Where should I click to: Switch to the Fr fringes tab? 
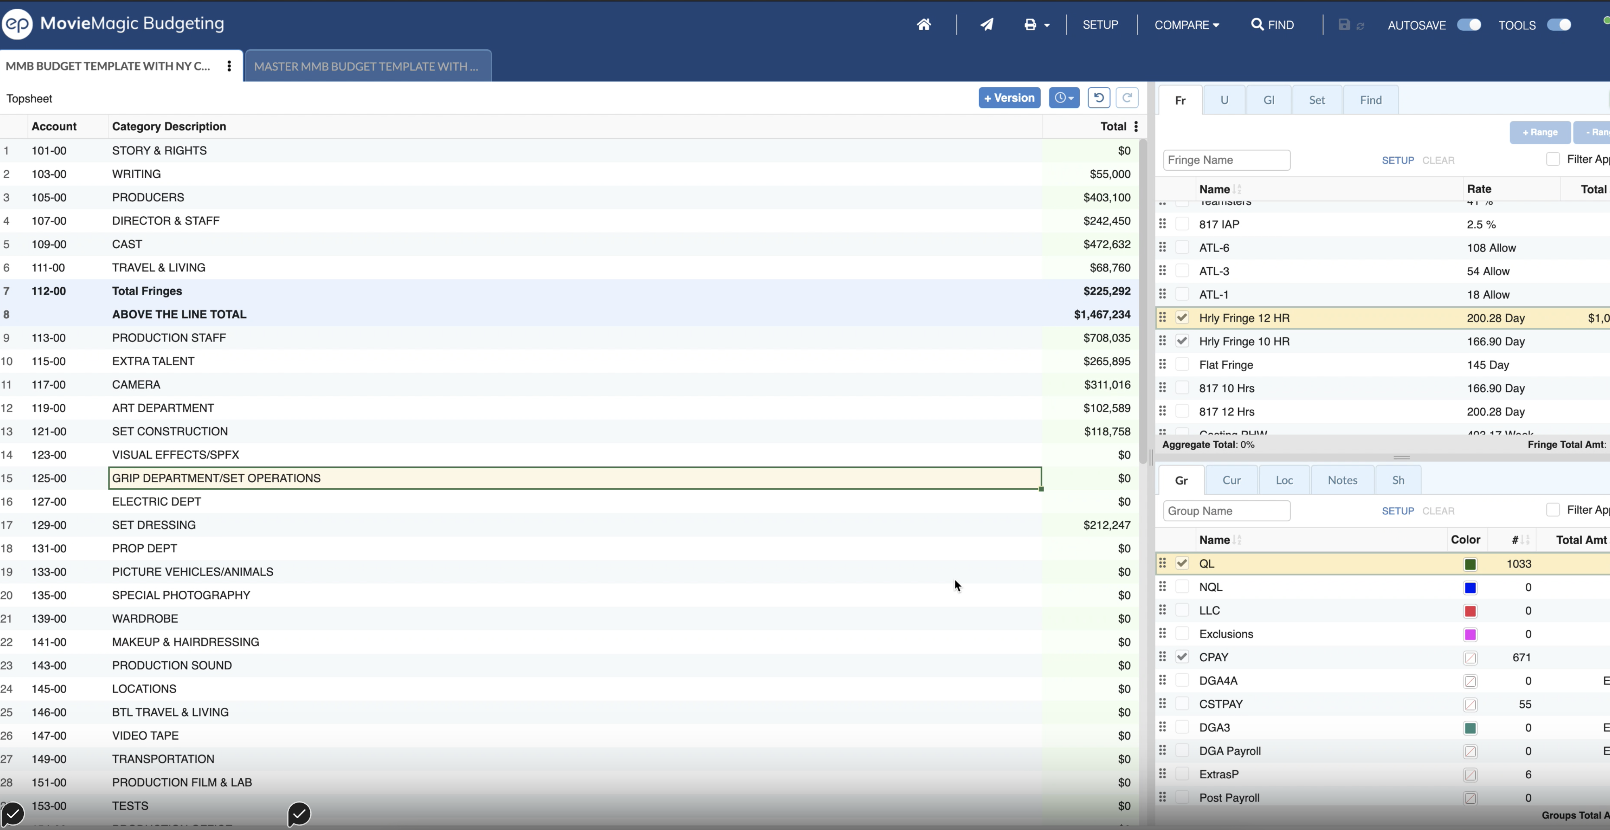point(1180,100)
